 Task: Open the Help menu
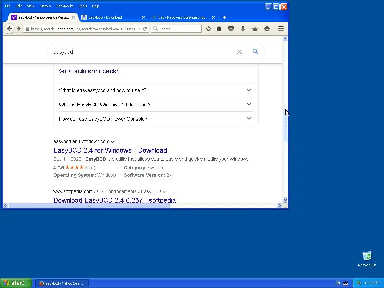(96, 6)
